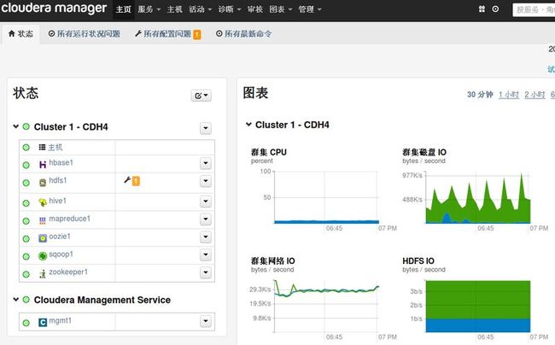Click the green health status of sqoop1
555x345 pixels.
pyautogui.click(x=26, y=256)
